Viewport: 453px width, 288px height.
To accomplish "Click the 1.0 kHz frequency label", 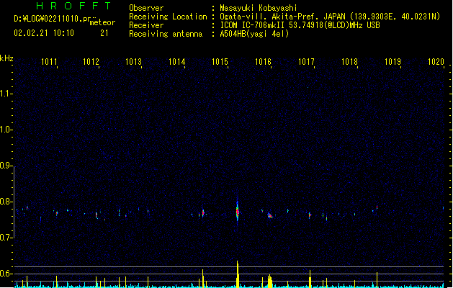I will pyautogui.click(x=6, y=130).
